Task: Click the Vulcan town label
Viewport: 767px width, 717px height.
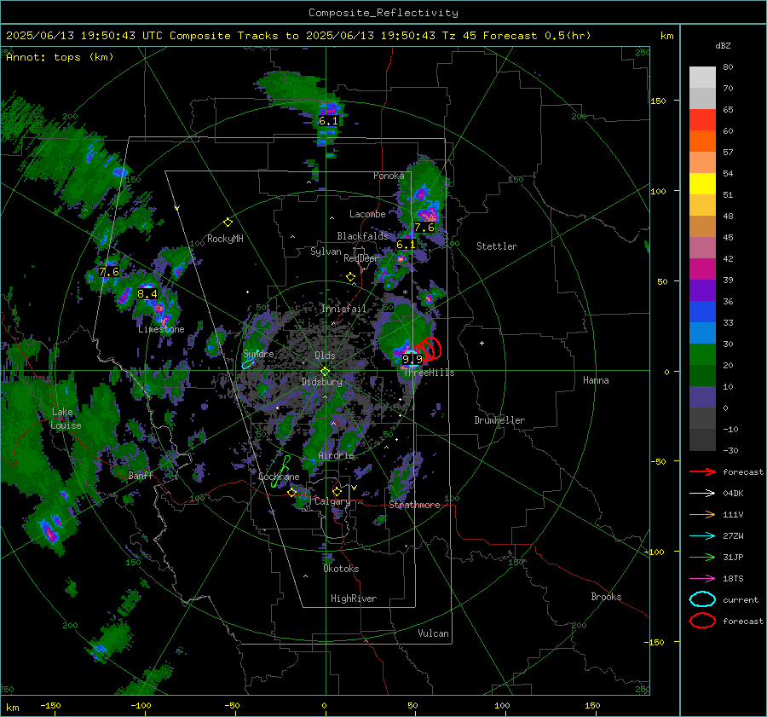Action: point(433,633)
